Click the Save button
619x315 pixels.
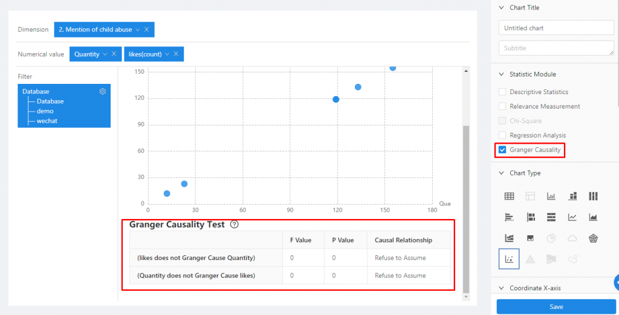pos(556,307)
